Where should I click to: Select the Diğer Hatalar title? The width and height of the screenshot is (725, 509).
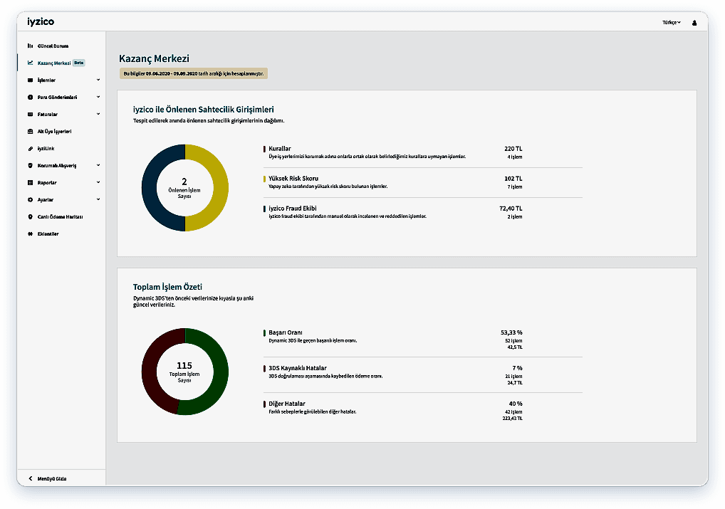click(x=287, y=404)
